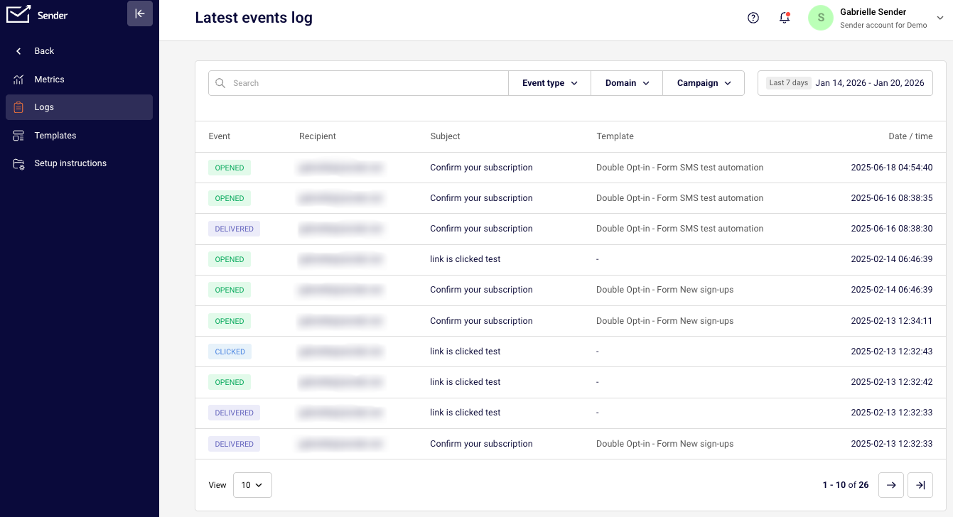Collapse the sidebar with the arrow icon
The width and height of the screenshot is (953, 517).
(x=140, y=13)
